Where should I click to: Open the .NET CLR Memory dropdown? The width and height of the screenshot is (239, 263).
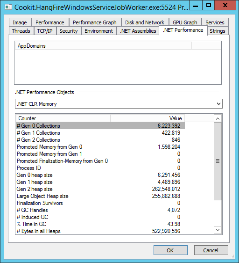tap(119, 104)
